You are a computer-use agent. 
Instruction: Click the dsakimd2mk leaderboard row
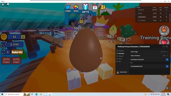pos(152,17)
